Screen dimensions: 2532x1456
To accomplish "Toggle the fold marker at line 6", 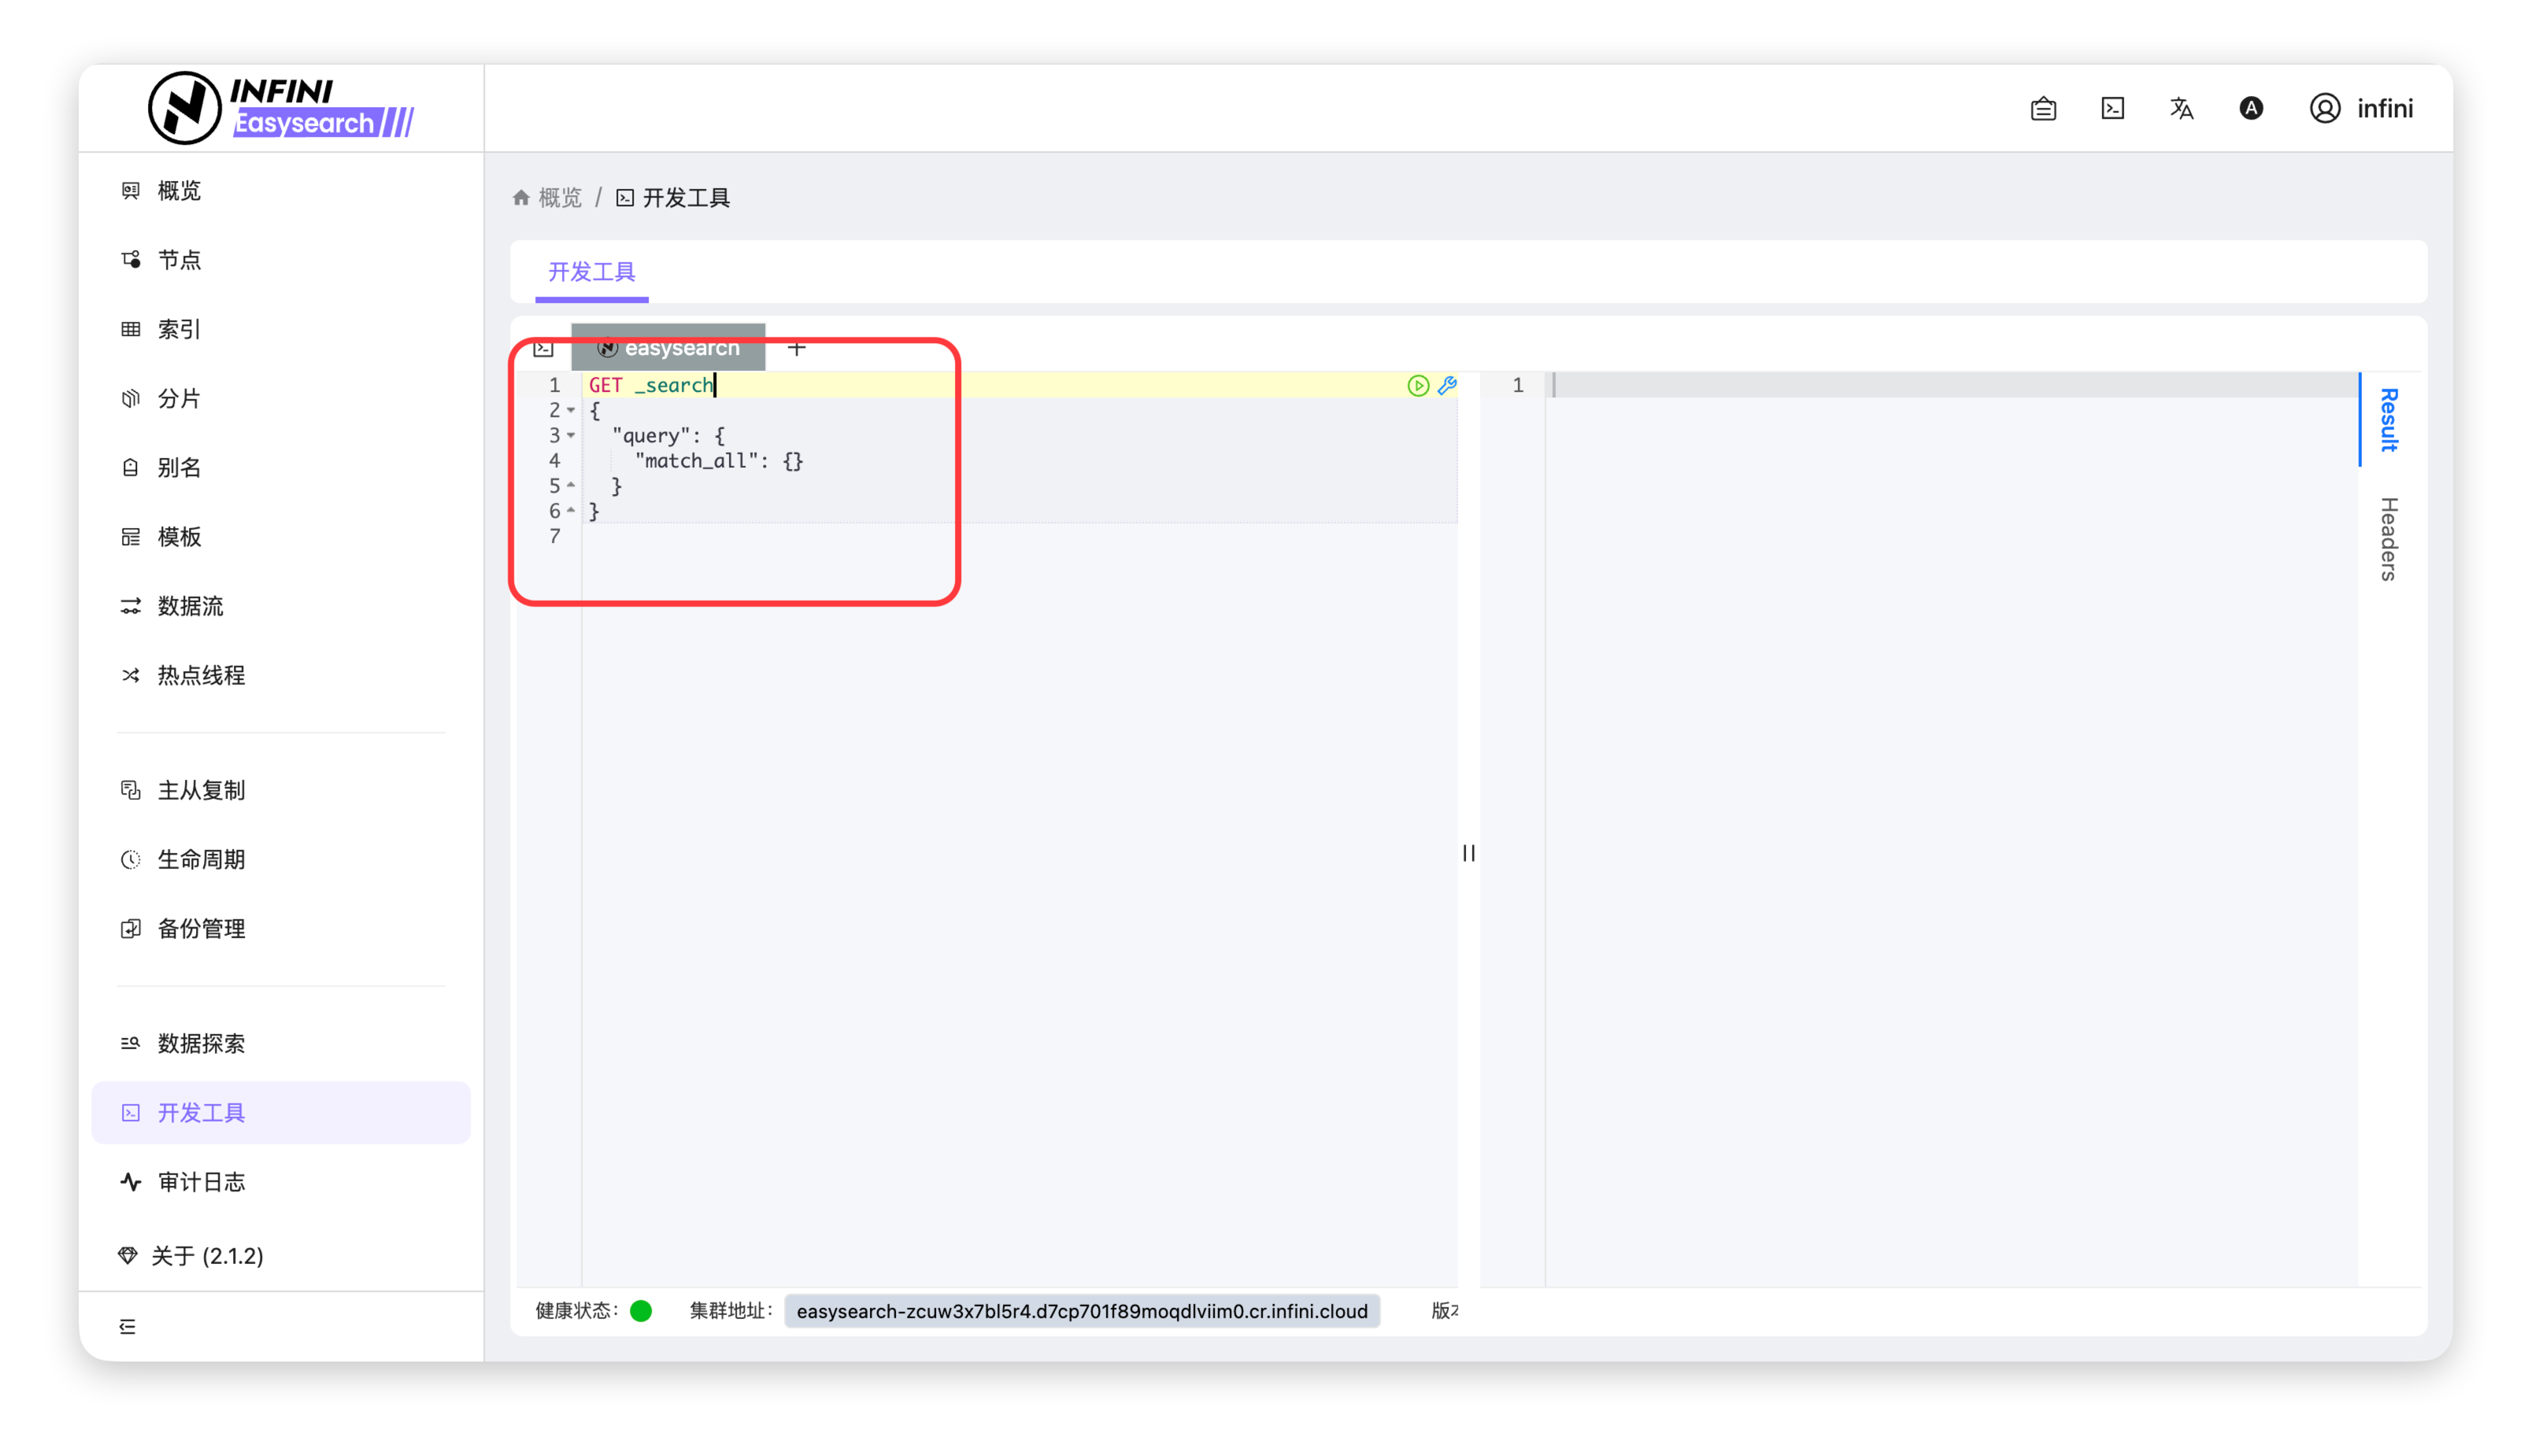I will click(572, 510).
